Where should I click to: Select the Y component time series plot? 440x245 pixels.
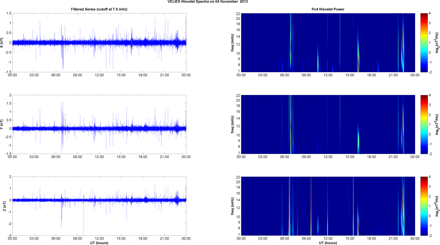point(99,124)
